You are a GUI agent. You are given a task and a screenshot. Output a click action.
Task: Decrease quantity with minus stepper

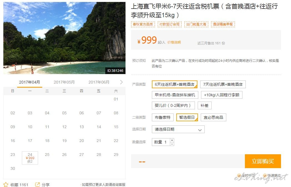coord(172,144)
